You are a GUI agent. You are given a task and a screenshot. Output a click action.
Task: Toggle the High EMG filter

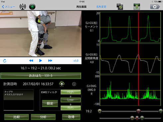(x=71, y=92)
